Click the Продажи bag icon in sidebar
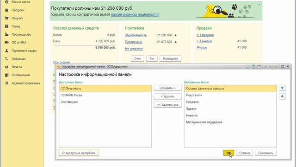The width and height of the screenshot is (296, 167). pos(6,10)
